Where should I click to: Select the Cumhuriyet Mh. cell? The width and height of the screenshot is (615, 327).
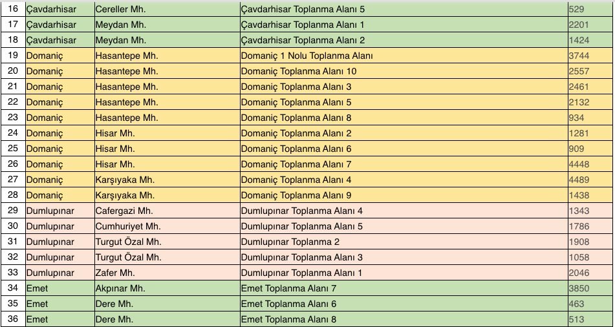(x=166, y=226)
